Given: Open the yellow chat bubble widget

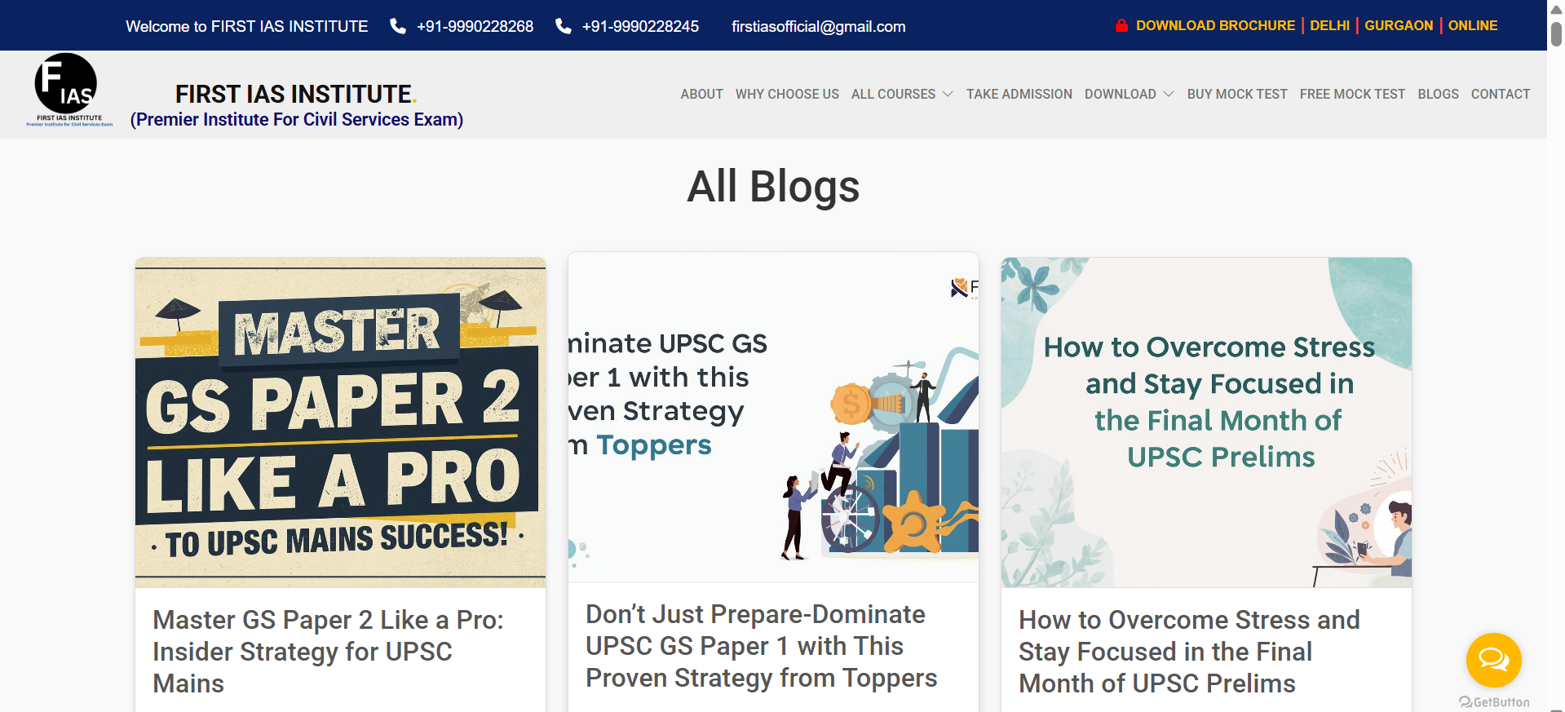Looking at the screenshot, I should point(1493,659).
